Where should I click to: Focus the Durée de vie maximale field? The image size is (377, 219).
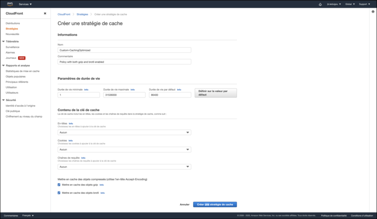(124, 95)
